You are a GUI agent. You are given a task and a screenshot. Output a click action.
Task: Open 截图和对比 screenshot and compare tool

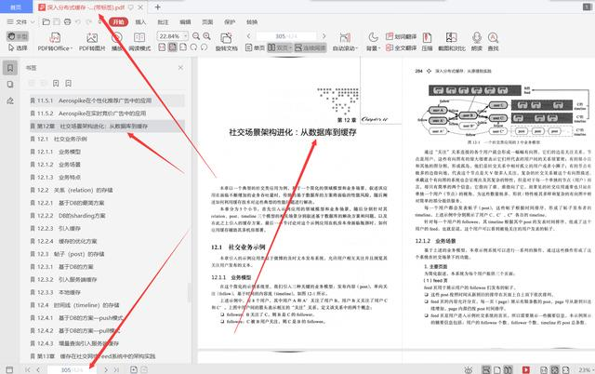tap(452, 41)
